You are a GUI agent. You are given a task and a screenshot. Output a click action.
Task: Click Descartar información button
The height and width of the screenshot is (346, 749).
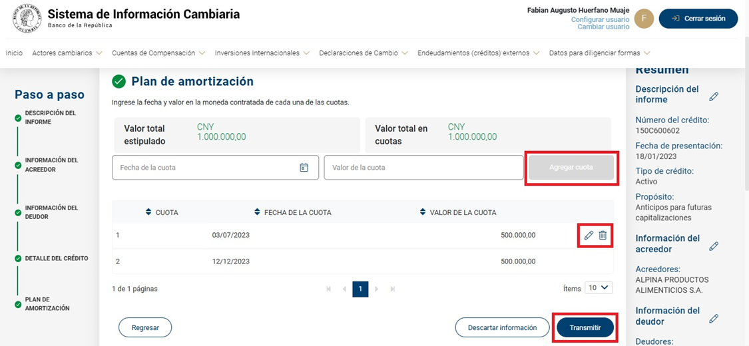[x=502, y=327]
